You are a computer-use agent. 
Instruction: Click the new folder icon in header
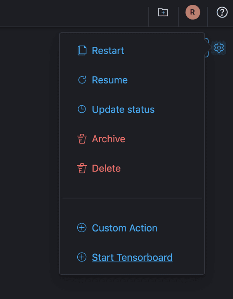tap(163, 12)
